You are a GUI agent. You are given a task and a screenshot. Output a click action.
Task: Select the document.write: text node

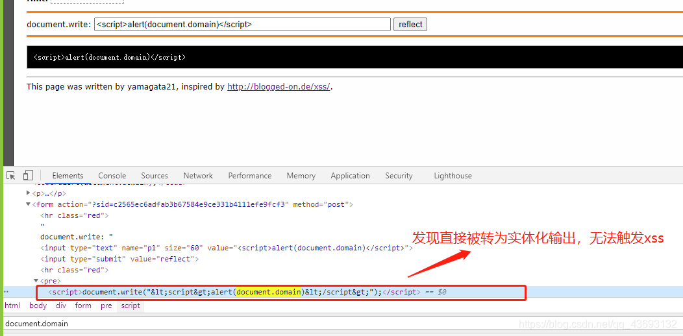pyautogui.click(x=77, y=237)
